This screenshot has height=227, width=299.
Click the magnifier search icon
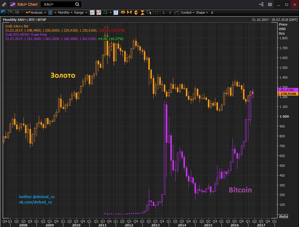(77, 4)
